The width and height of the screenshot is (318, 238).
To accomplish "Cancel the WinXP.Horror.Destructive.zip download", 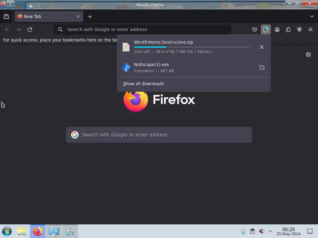I will (x=261, y=47).
